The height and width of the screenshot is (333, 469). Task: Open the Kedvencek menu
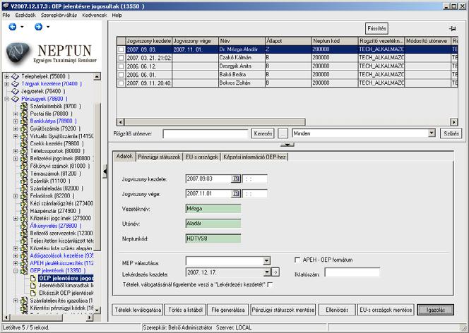95,15
